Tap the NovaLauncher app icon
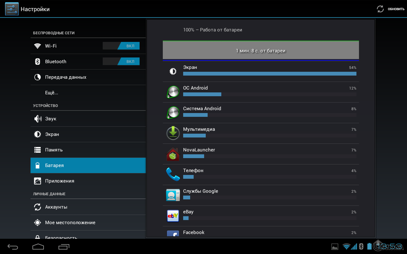 tap(173, 154)
